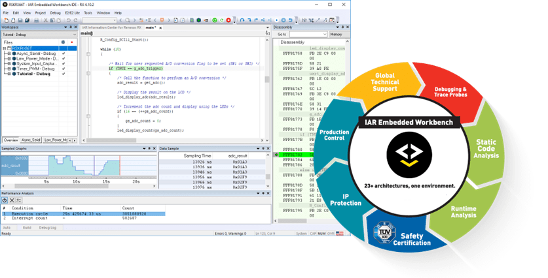
Task: Click the green Make/restart debug icon
Action: click(x=215, y=20)
